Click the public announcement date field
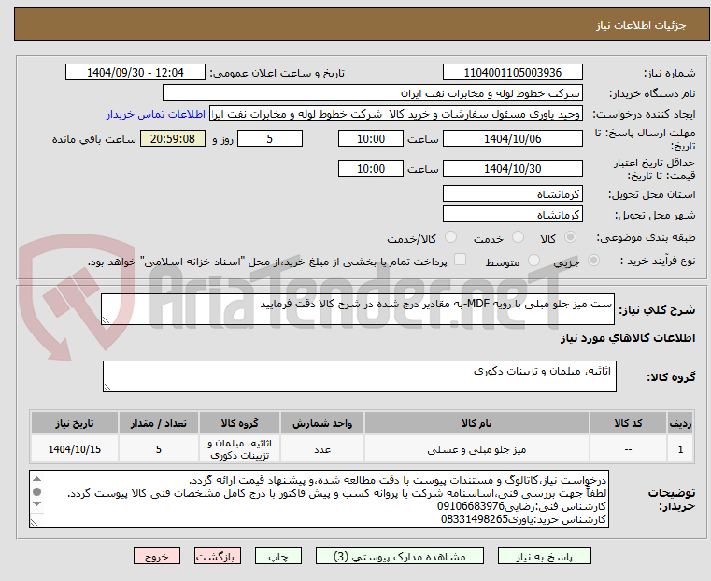Viewport: 711px width, 581px height. (x=135, y=73)
